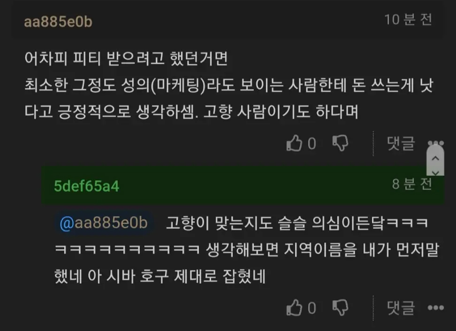456x331 pixels.
Task: Open more options on aa885e0b's comment
Action: tap(436, 143)
